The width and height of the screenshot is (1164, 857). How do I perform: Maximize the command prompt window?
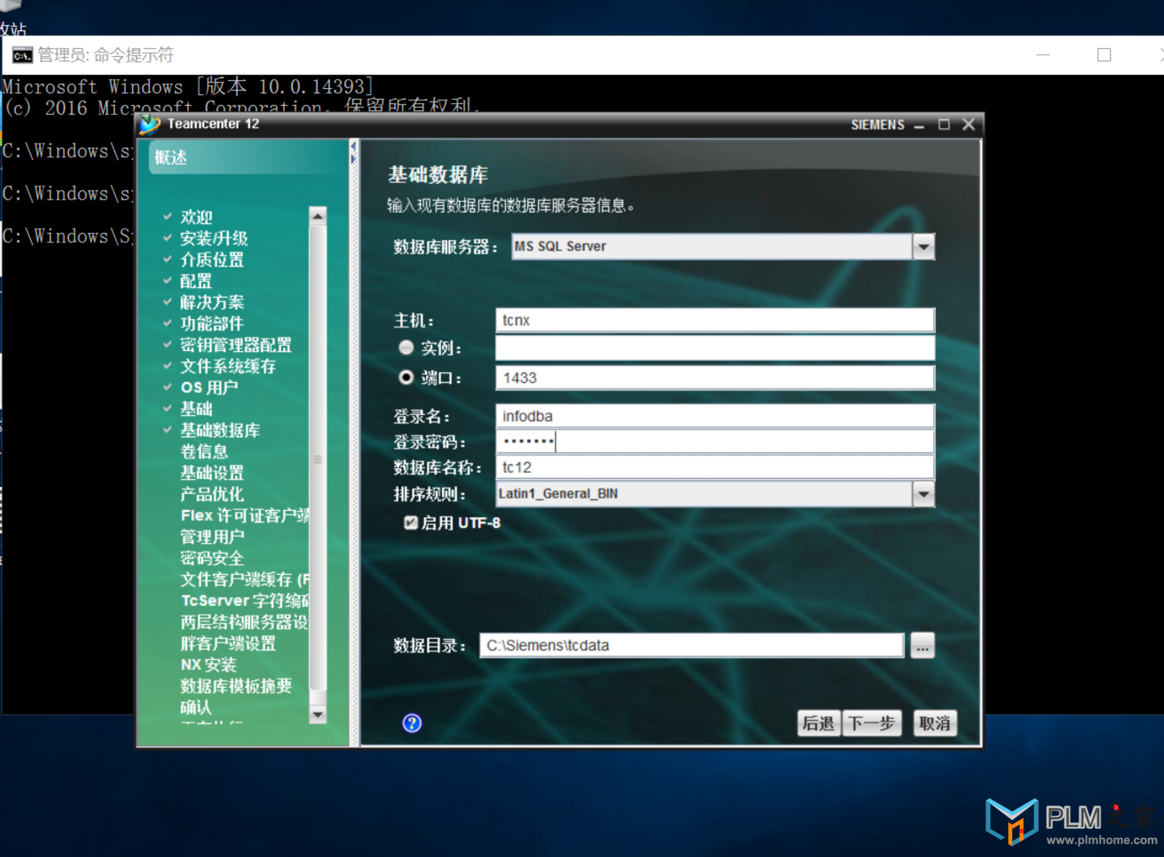(1104, 55)
